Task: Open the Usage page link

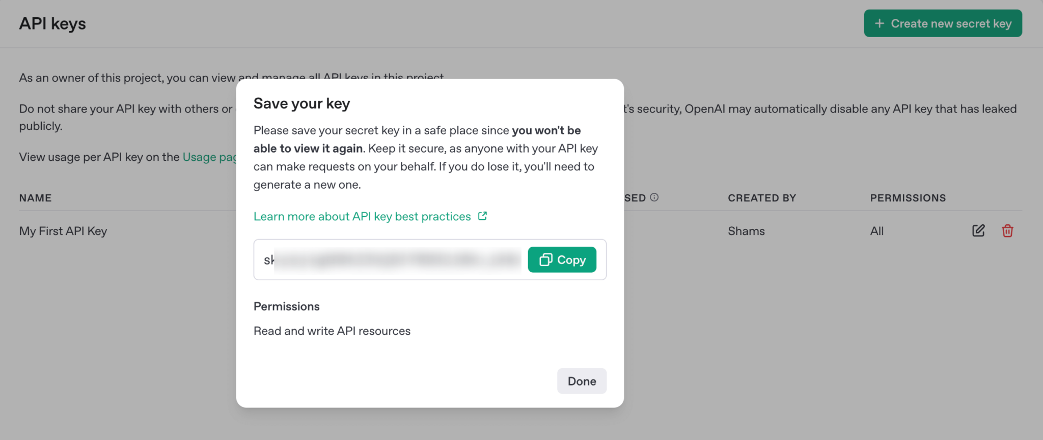Action: coord(209,157)
